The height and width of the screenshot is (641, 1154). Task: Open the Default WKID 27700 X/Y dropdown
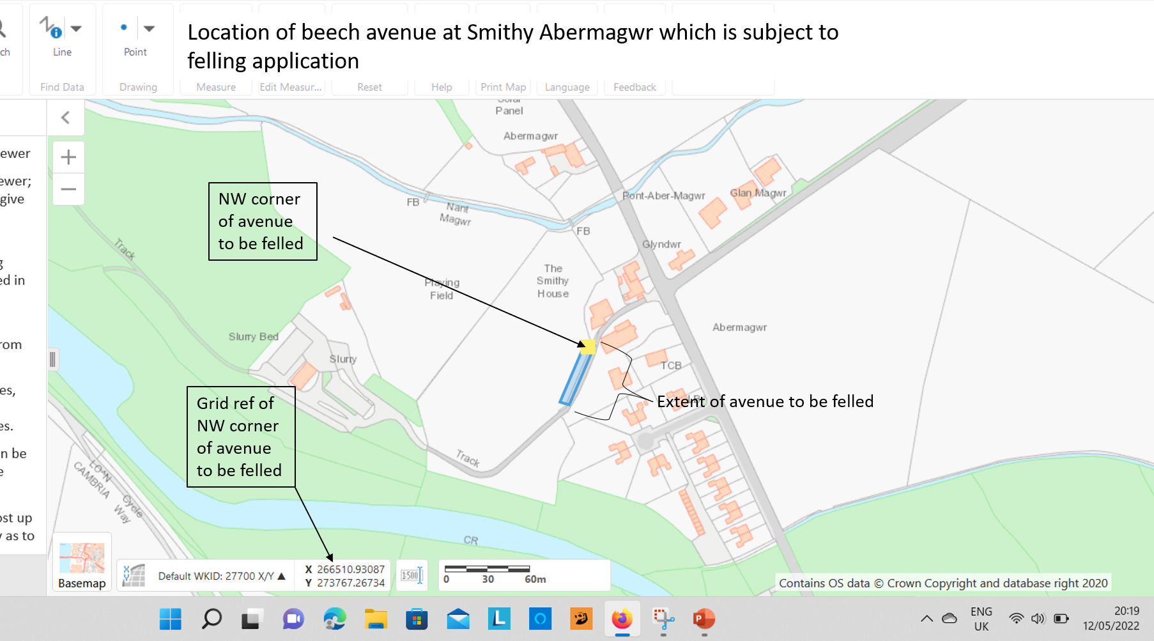[x=221, y=576]
